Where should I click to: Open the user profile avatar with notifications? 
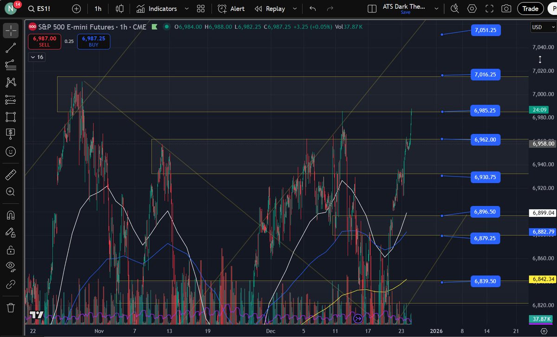pyautogui.click(x=11, y=9)
